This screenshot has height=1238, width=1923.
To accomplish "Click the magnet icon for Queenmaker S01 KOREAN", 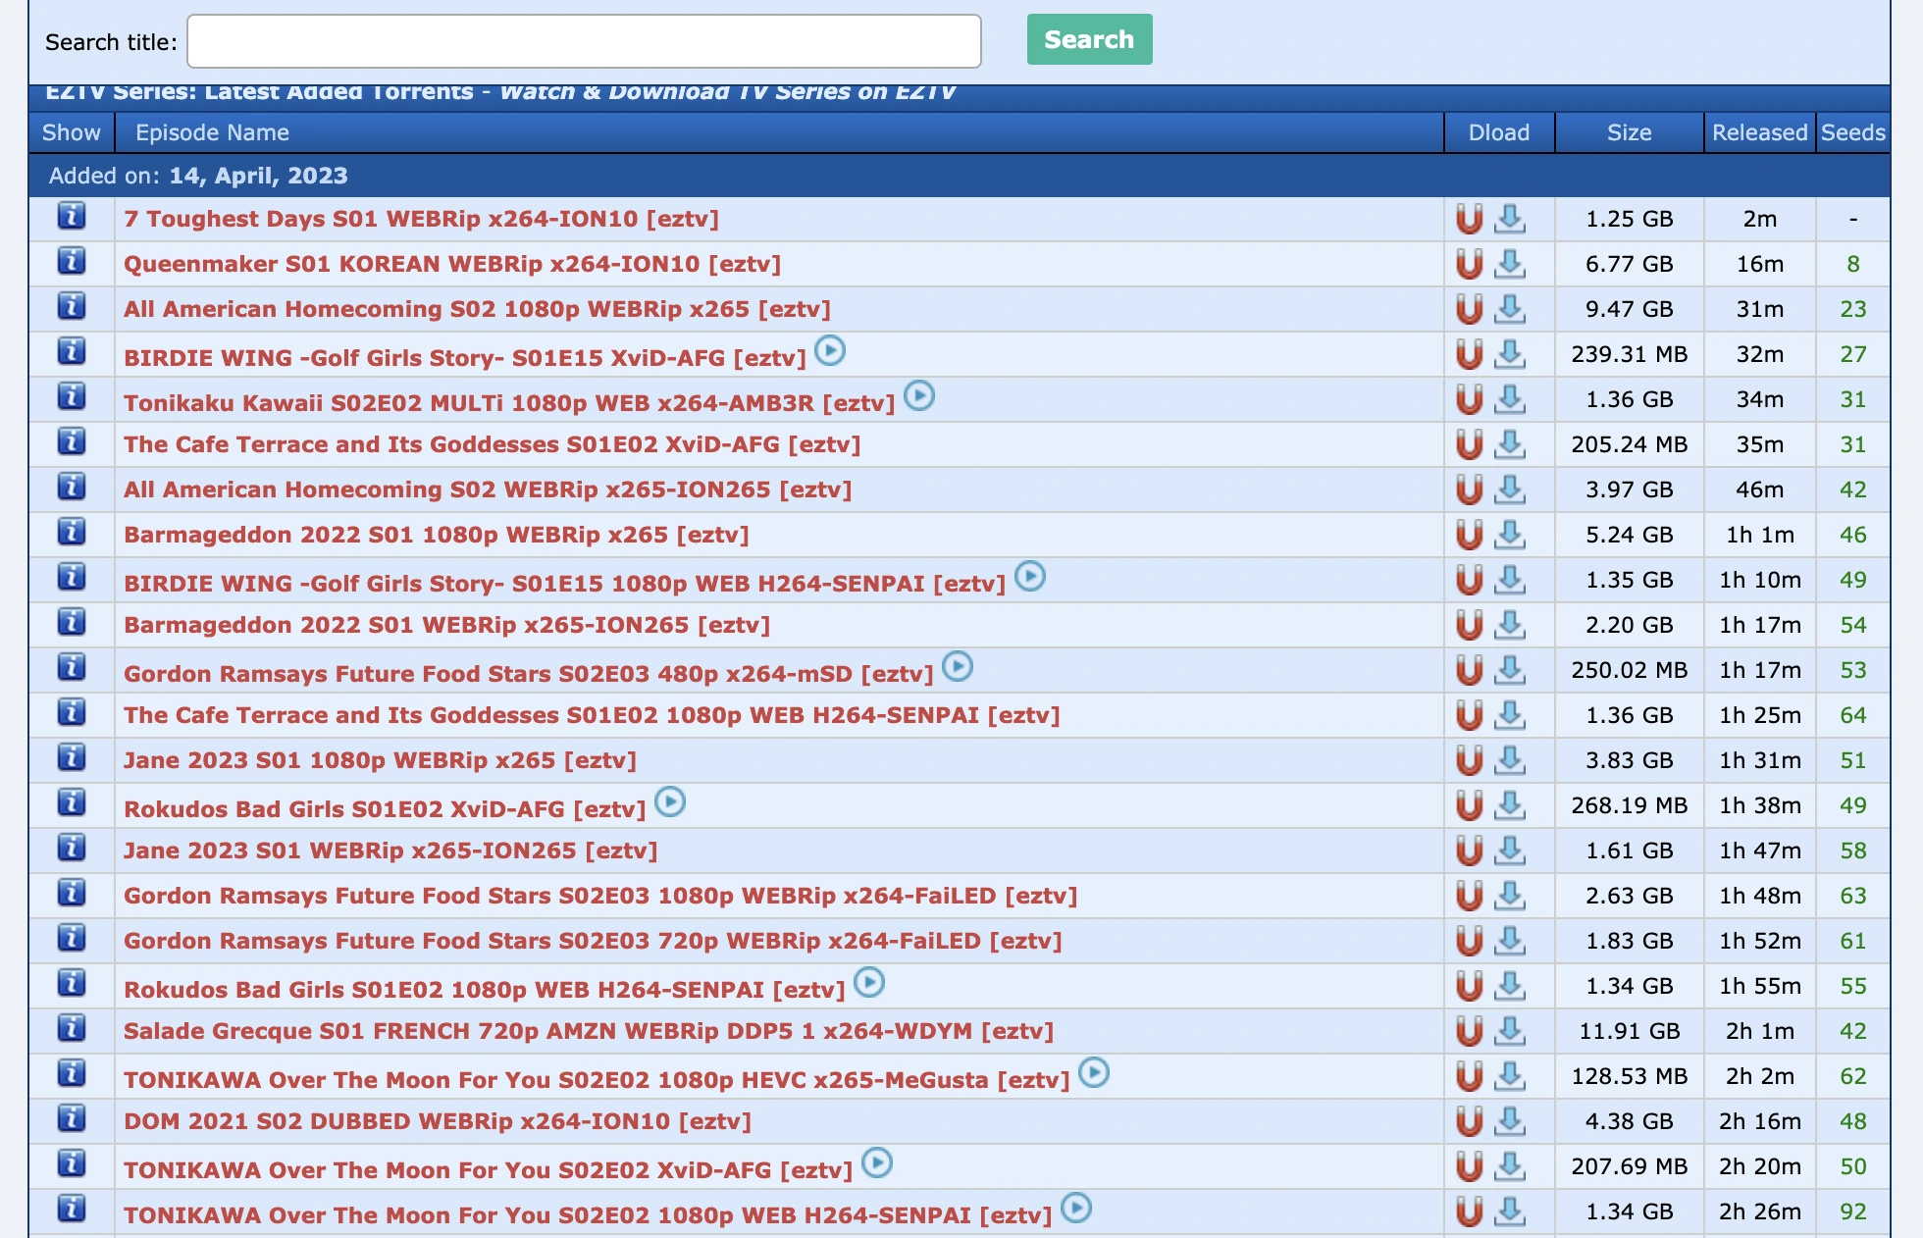I will coord(1468,264).
